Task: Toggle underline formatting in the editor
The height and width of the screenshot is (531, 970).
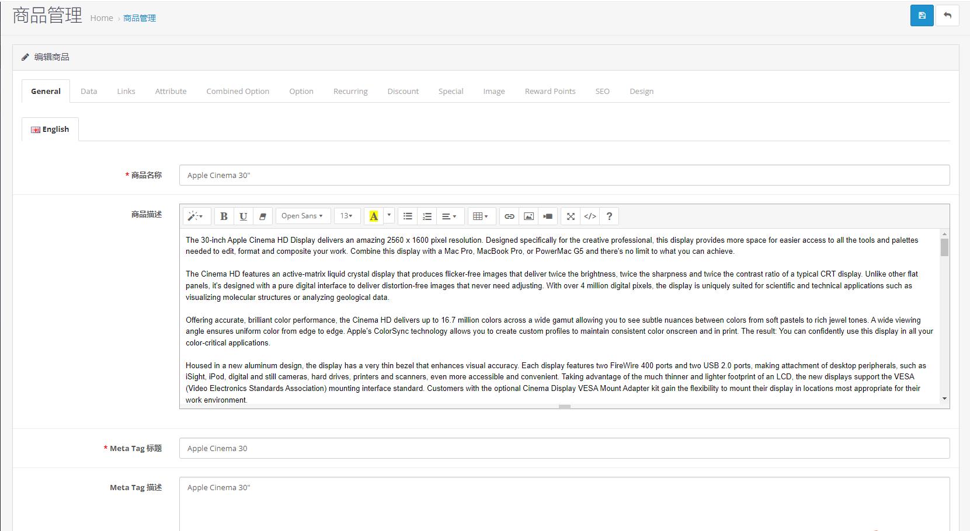Action: [243, 216]
